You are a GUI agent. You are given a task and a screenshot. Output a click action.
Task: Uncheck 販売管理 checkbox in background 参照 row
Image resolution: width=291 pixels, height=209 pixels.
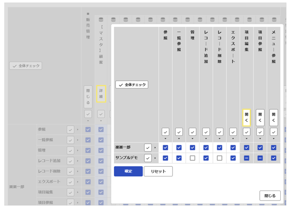coord(88,130)
